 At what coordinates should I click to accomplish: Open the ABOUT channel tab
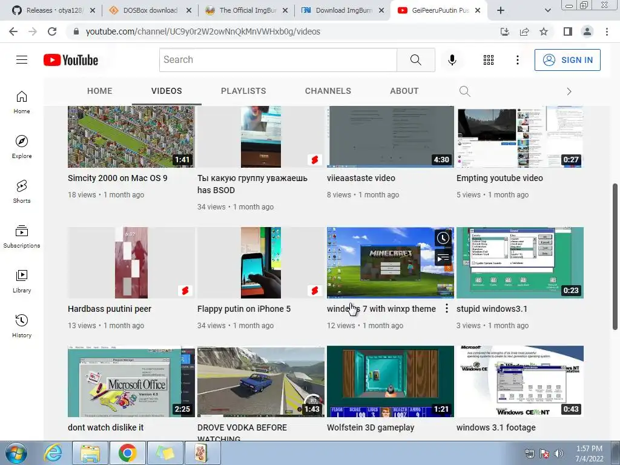[x=404, y=91]
